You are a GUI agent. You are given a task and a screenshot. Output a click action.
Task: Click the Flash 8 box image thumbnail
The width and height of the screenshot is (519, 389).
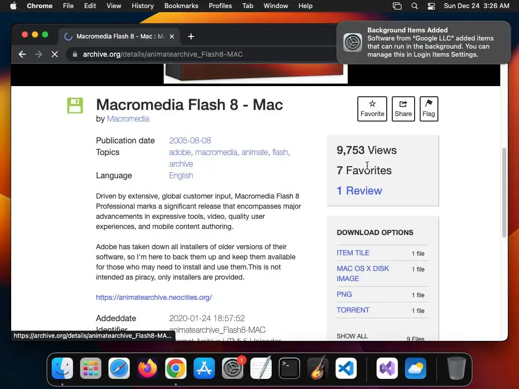click(x=255, y=73)
